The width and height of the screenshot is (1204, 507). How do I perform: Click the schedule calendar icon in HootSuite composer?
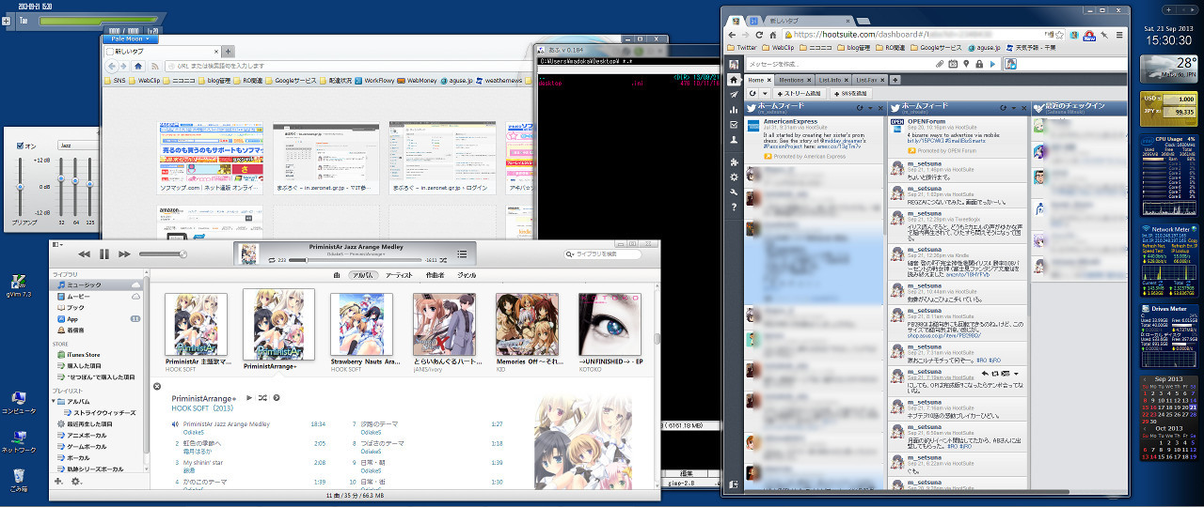pos(954,64)
